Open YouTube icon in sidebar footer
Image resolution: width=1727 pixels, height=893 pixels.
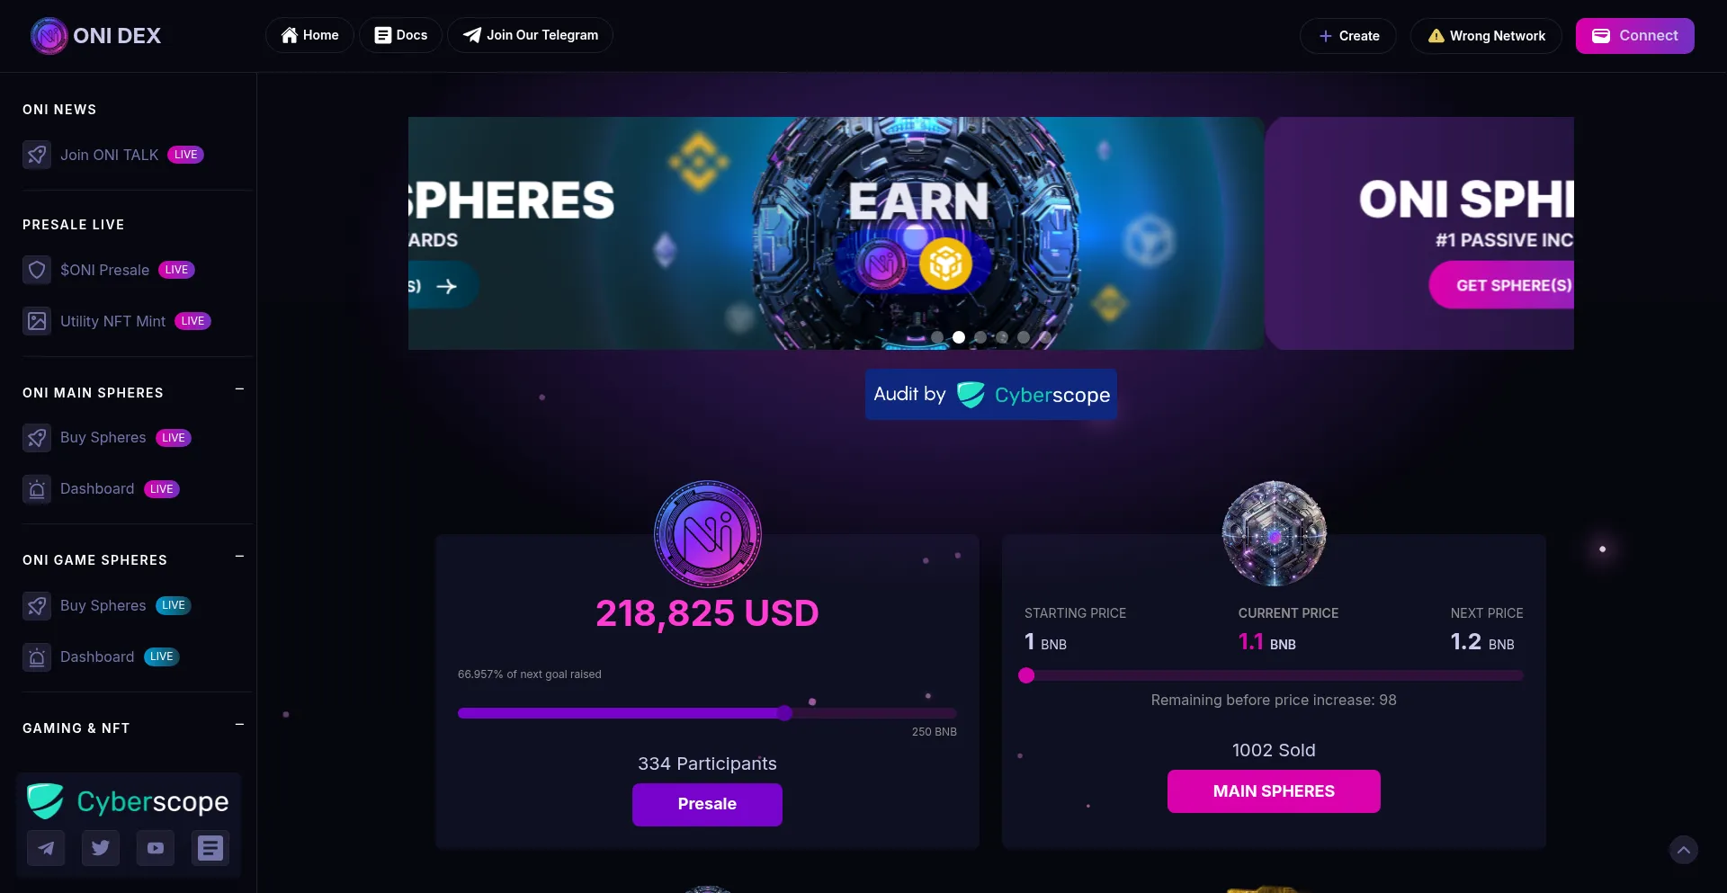156,848
